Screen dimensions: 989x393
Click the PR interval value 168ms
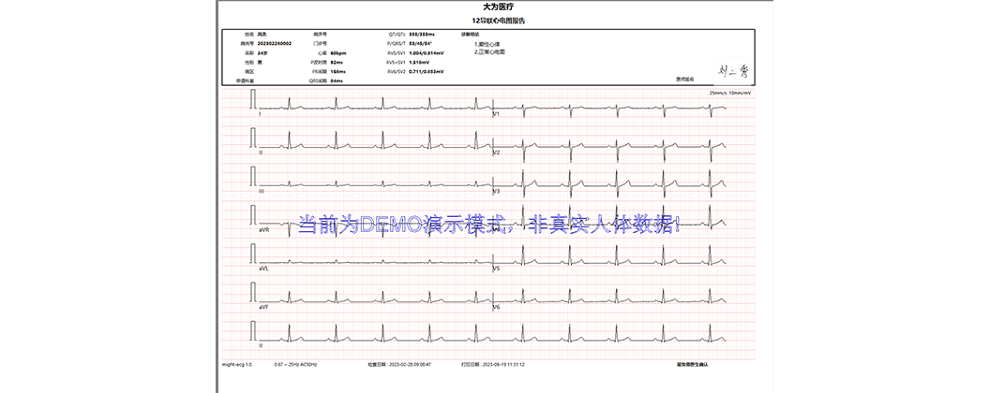[x=337, y=72]
